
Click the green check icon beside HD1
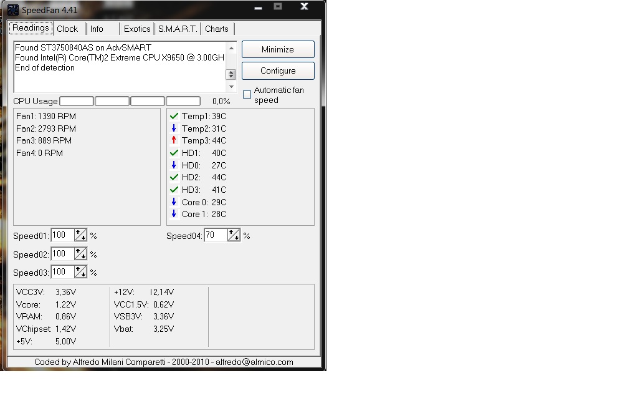174,153
